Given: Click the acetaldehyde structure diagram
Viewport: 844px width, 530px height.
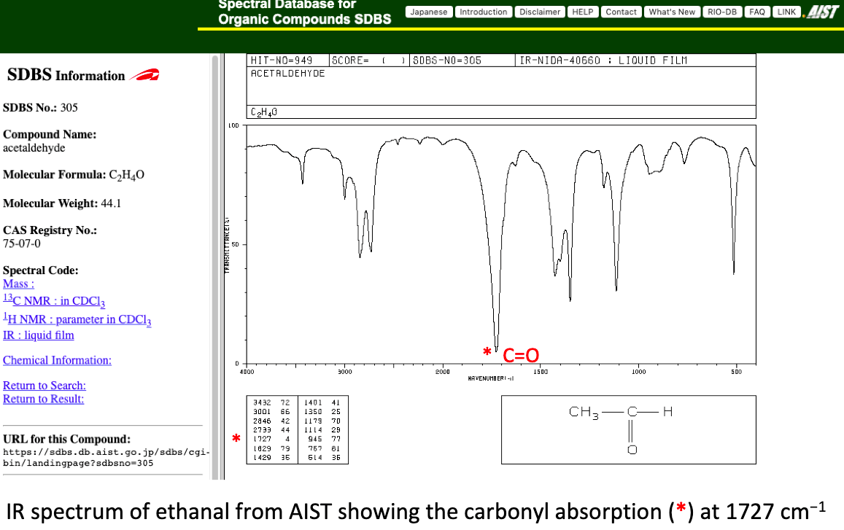Looking at the screenshot, I should [x=628, y=430].
